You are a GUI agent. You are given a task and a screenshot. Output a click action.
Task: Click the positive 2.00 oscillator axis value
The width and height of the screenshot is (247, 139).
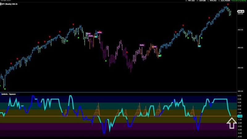pos(240,109)
